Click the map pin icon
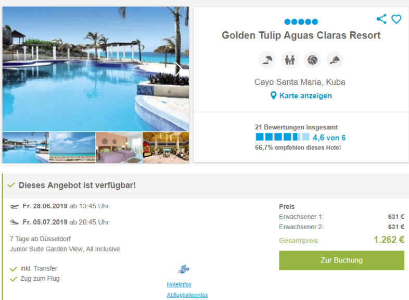 [273, 95]
